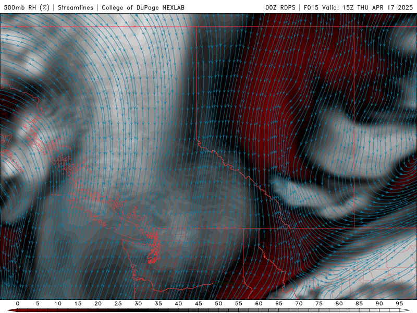Click the color scale label "45"
Screen dimensions: 417x313
pyautogui.click(x=199, y=304)
